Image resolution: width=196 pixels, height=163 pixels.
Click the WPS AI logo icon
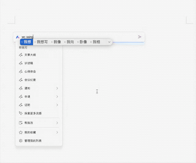pyautogui.click(x=18, y=37)
